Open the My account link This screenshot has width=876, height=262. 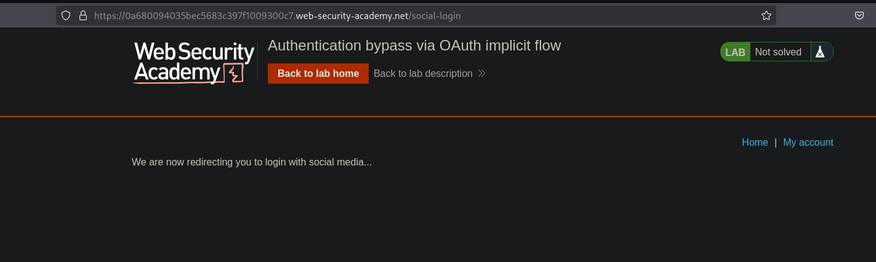click(808, 143)
